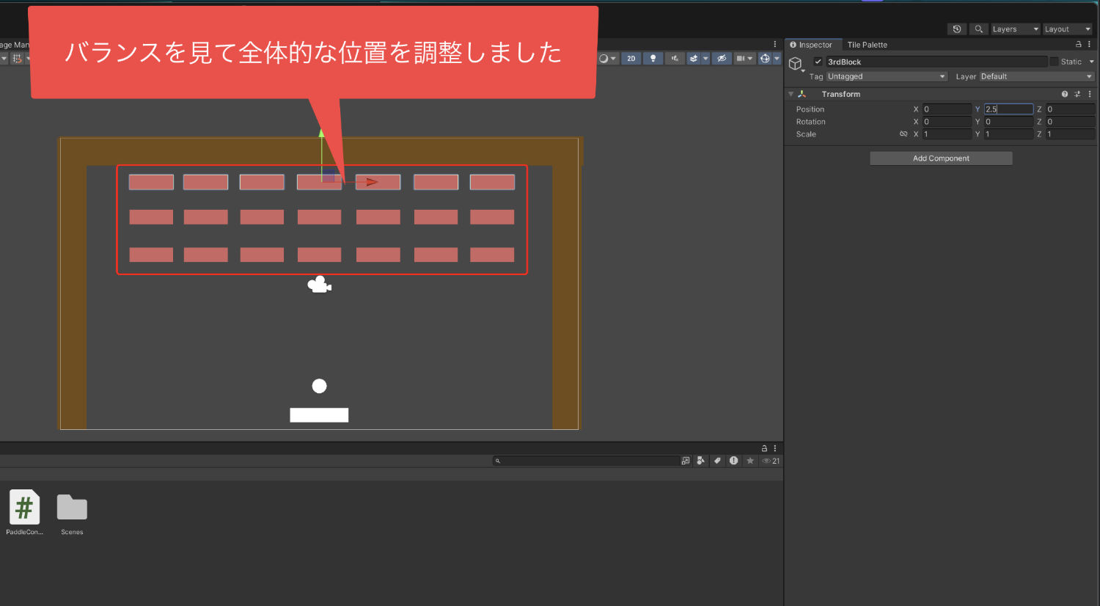The image size is (1100, 606).
Task: Open the Inspector panel's more options menu
Action: 1090,45
